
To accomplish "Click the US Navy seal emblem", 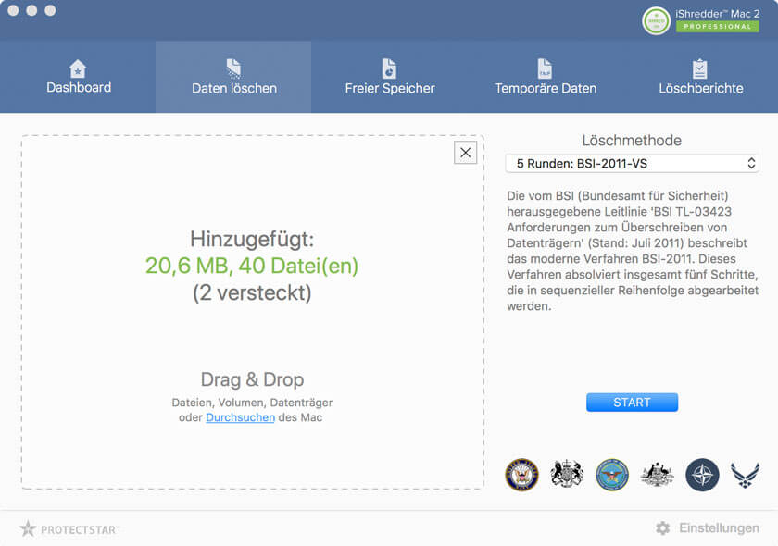I will [521, 475].
